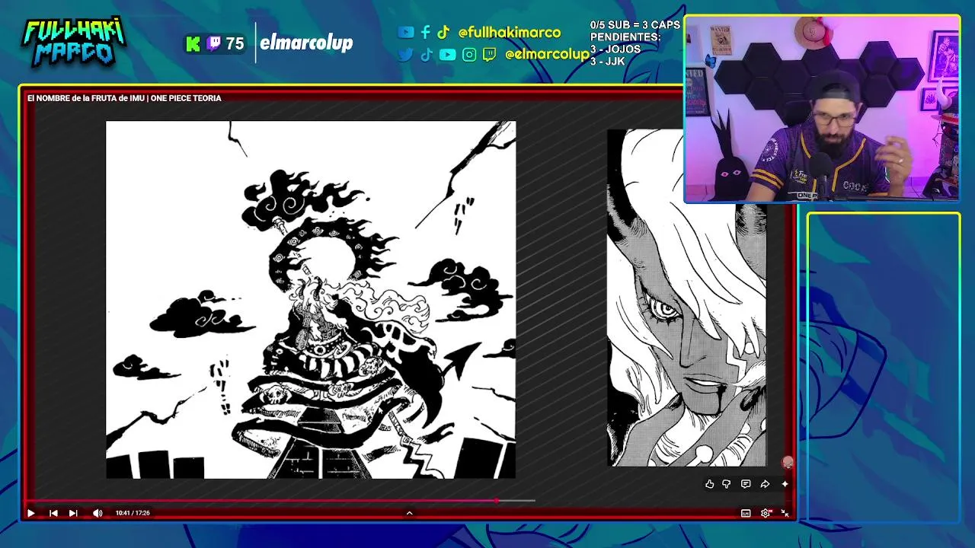Seek on the red video progress bar
The height and width of the screenshot is (548, 975).
point(261,501)
